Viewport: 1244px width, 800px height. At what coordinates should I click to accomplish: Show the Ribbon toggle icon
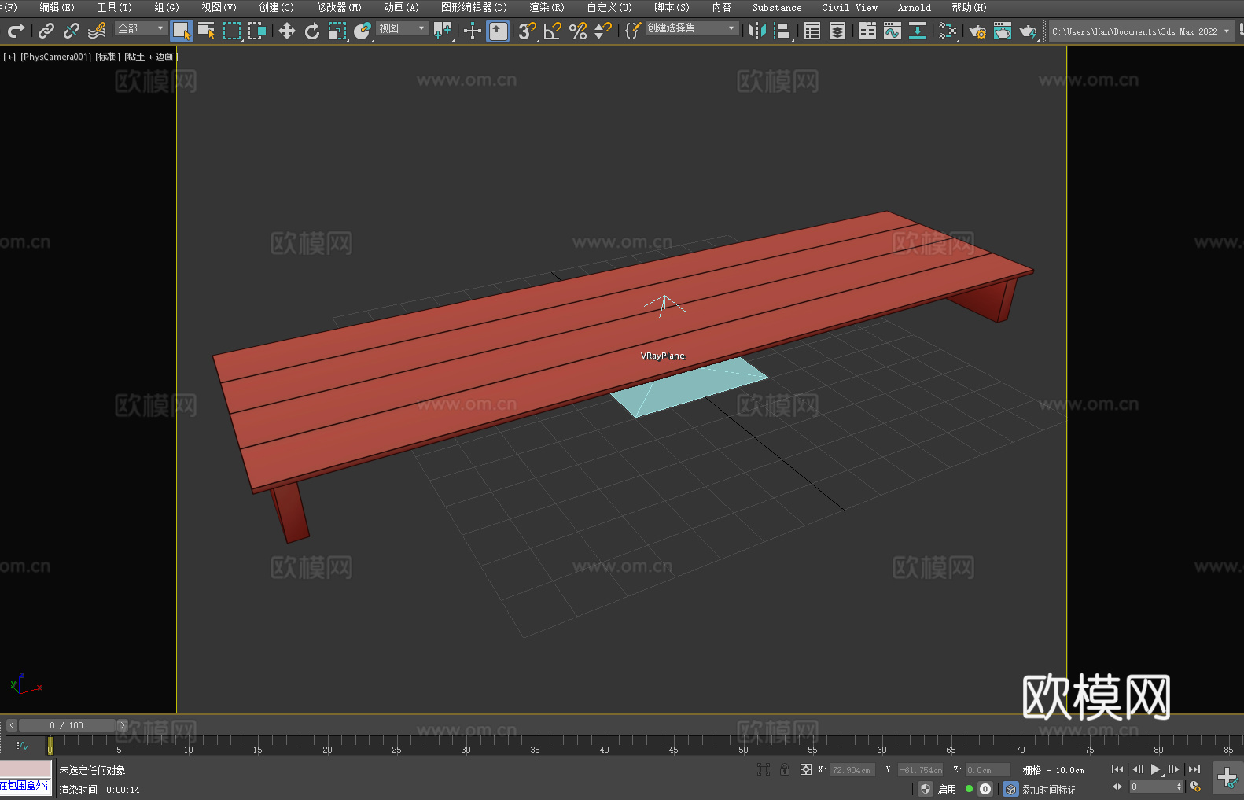[867, 31]
